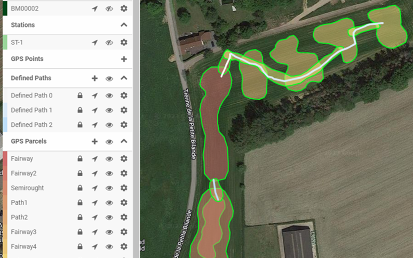Collapse the Defined Paths section
413x258 pixels.
(124, 78)
